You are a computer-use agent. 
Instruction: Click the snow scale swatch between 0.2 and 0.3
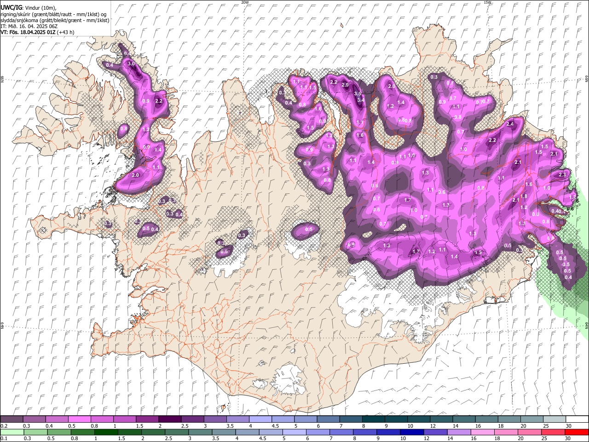(x=12, y=419)
